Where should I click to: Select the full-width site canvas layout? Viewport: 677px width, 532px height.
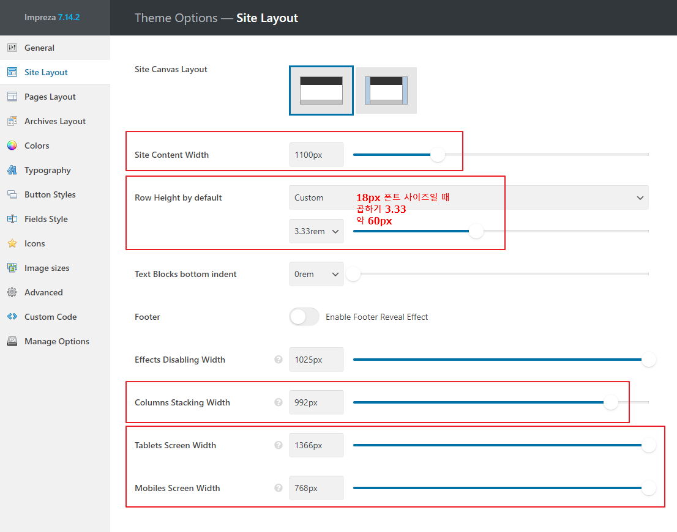point(321,91)
